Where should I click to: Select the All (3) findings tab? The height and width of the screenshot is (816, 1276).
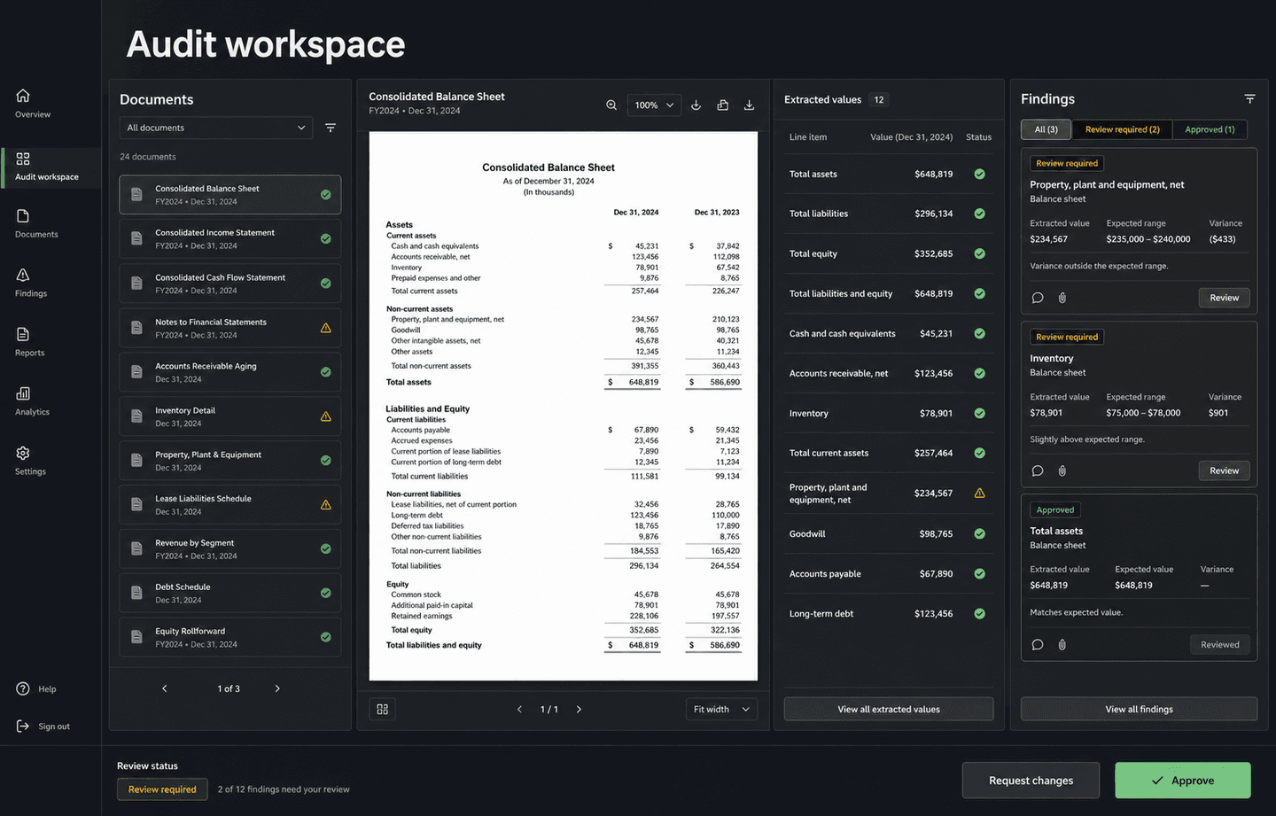tap(1046, 129)
